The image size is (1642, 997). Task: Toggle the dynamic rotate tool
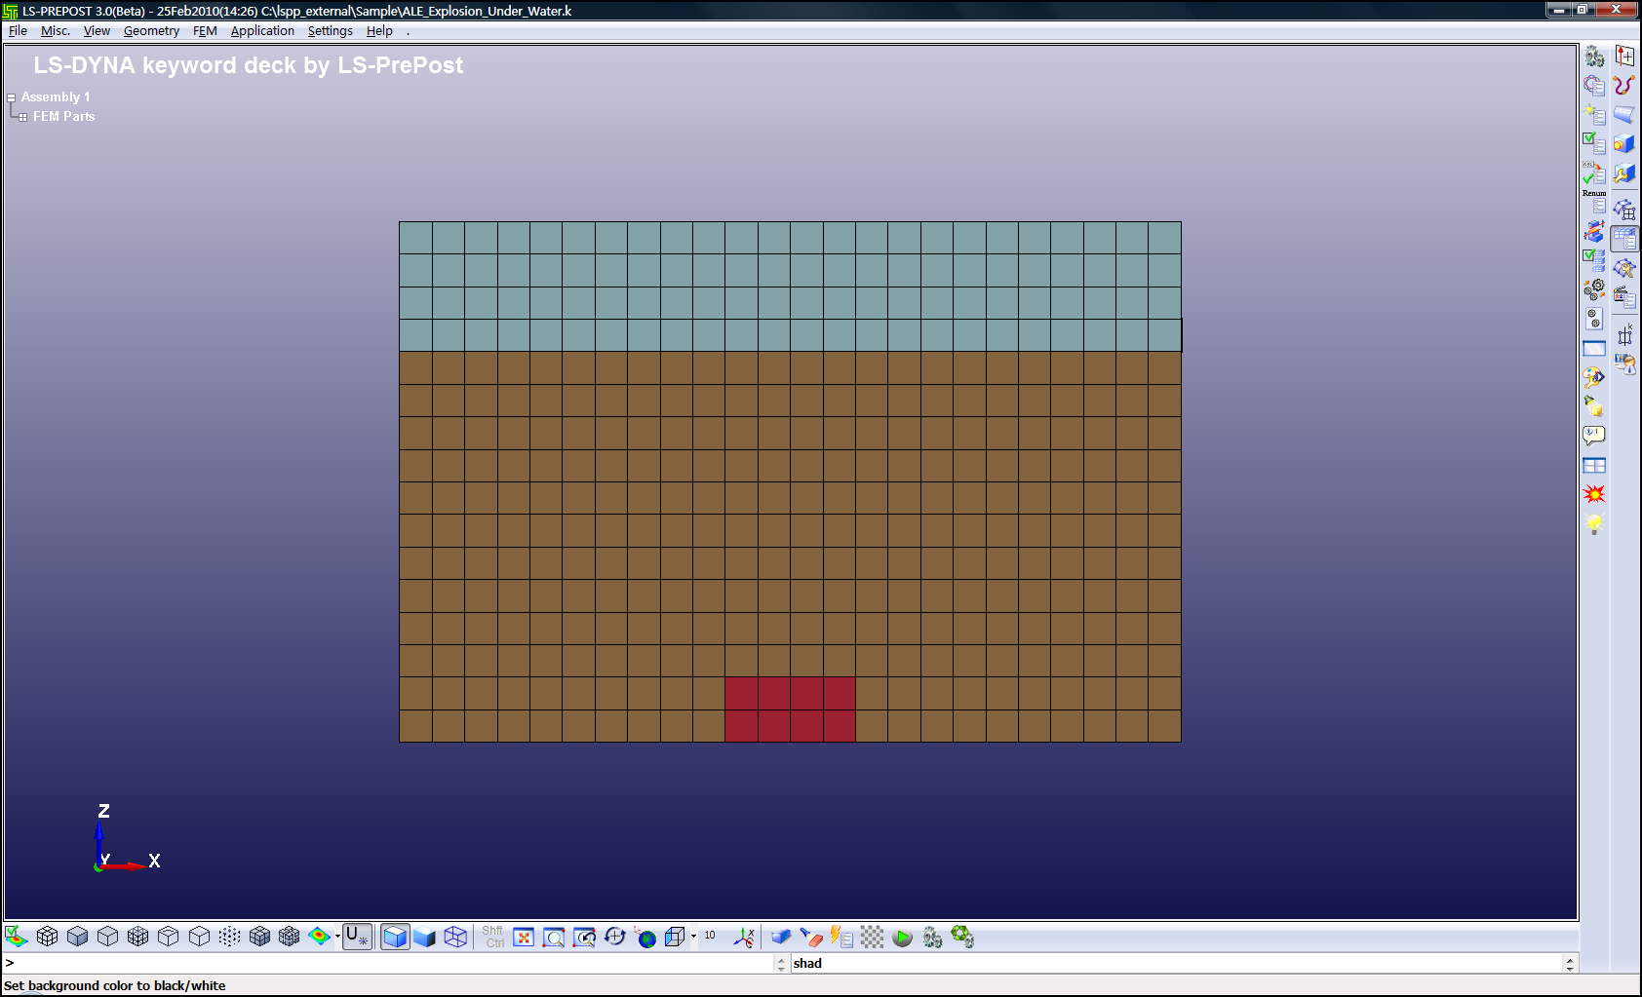(x=614, y=937)
